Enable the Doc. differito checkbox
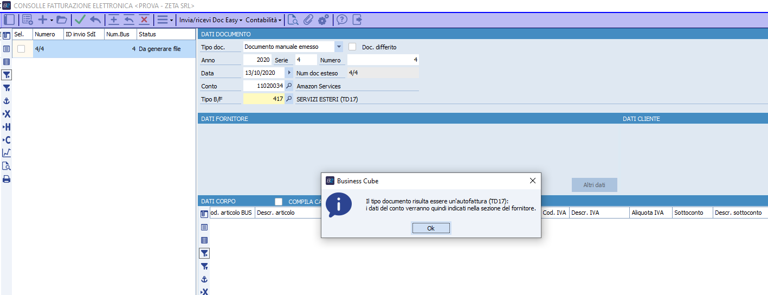Image resolution: width=768 pixels, height=295 pixels. (x=352, y=47)
